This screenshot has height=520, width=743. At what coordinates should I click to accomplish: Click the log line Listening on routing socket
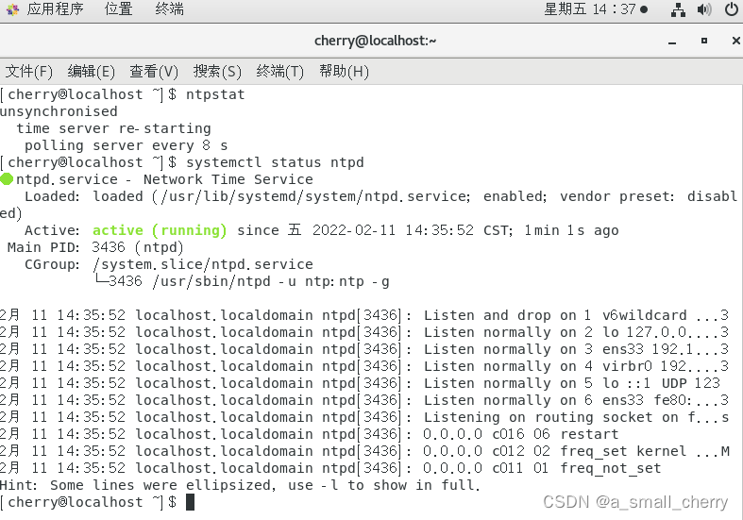[x=364, y=417]
